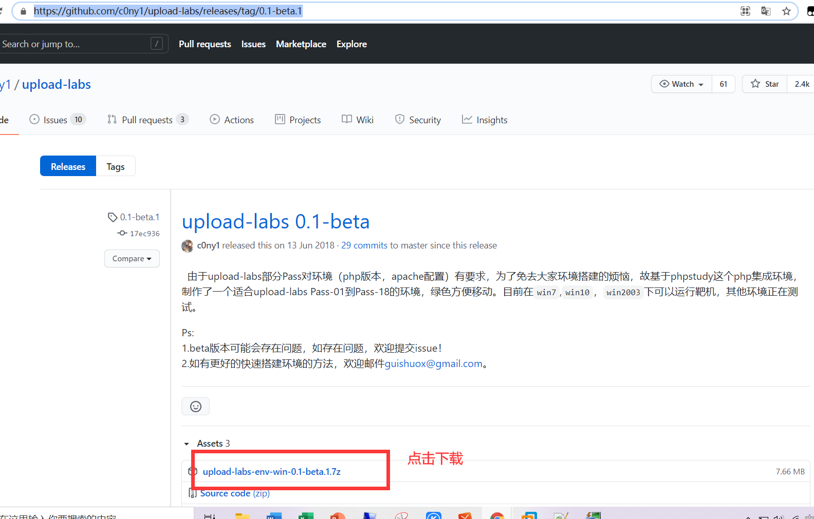Bookmark this page with the star icon
The image size is (814, 519).
(x=786, y=11)
